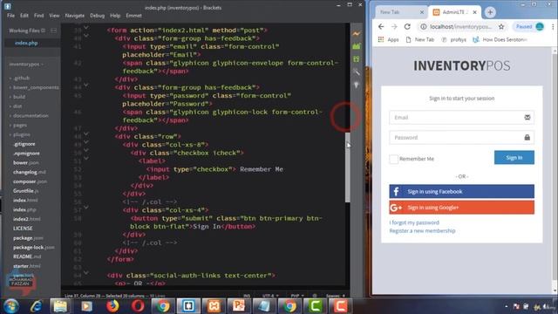Open Live Preview lightning icon in Brackets
This screenshot has width=558, height=314.
357,34
